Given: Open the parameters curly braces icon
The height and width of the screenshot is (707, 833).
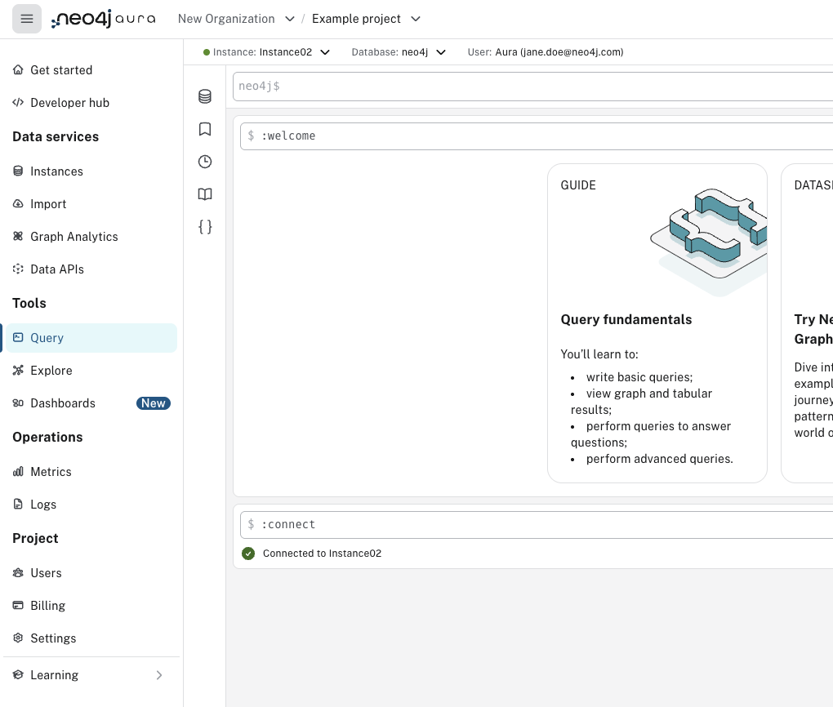Looking at the screenshot, I should pyautogui.click(x=205, y=227).
